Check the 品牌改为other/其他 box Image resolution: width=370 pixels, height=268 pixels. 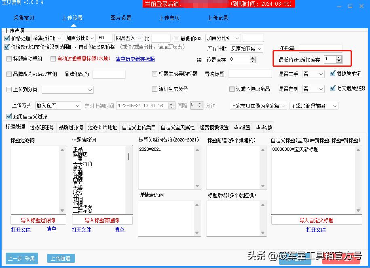point(9,74)
